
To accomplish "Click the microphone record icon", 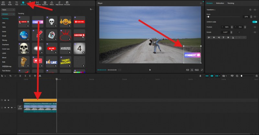I will 200,76.
